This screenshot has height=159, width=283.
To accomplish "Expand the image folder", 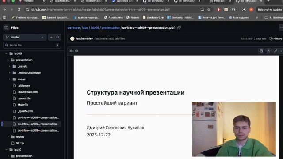I will tap(10, 79).
